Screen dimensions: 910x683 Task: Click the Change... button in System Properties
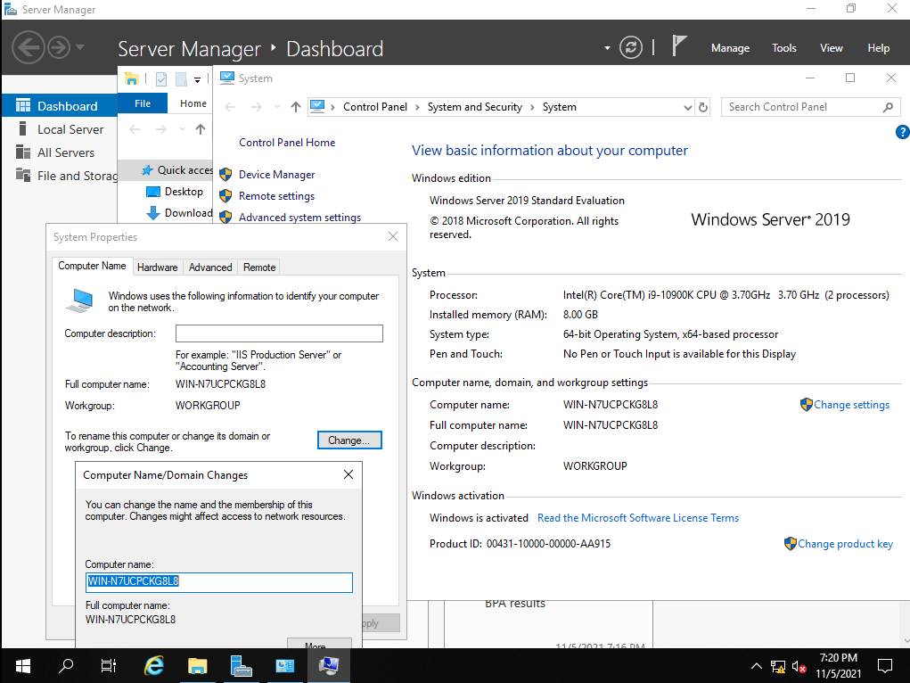349,440
